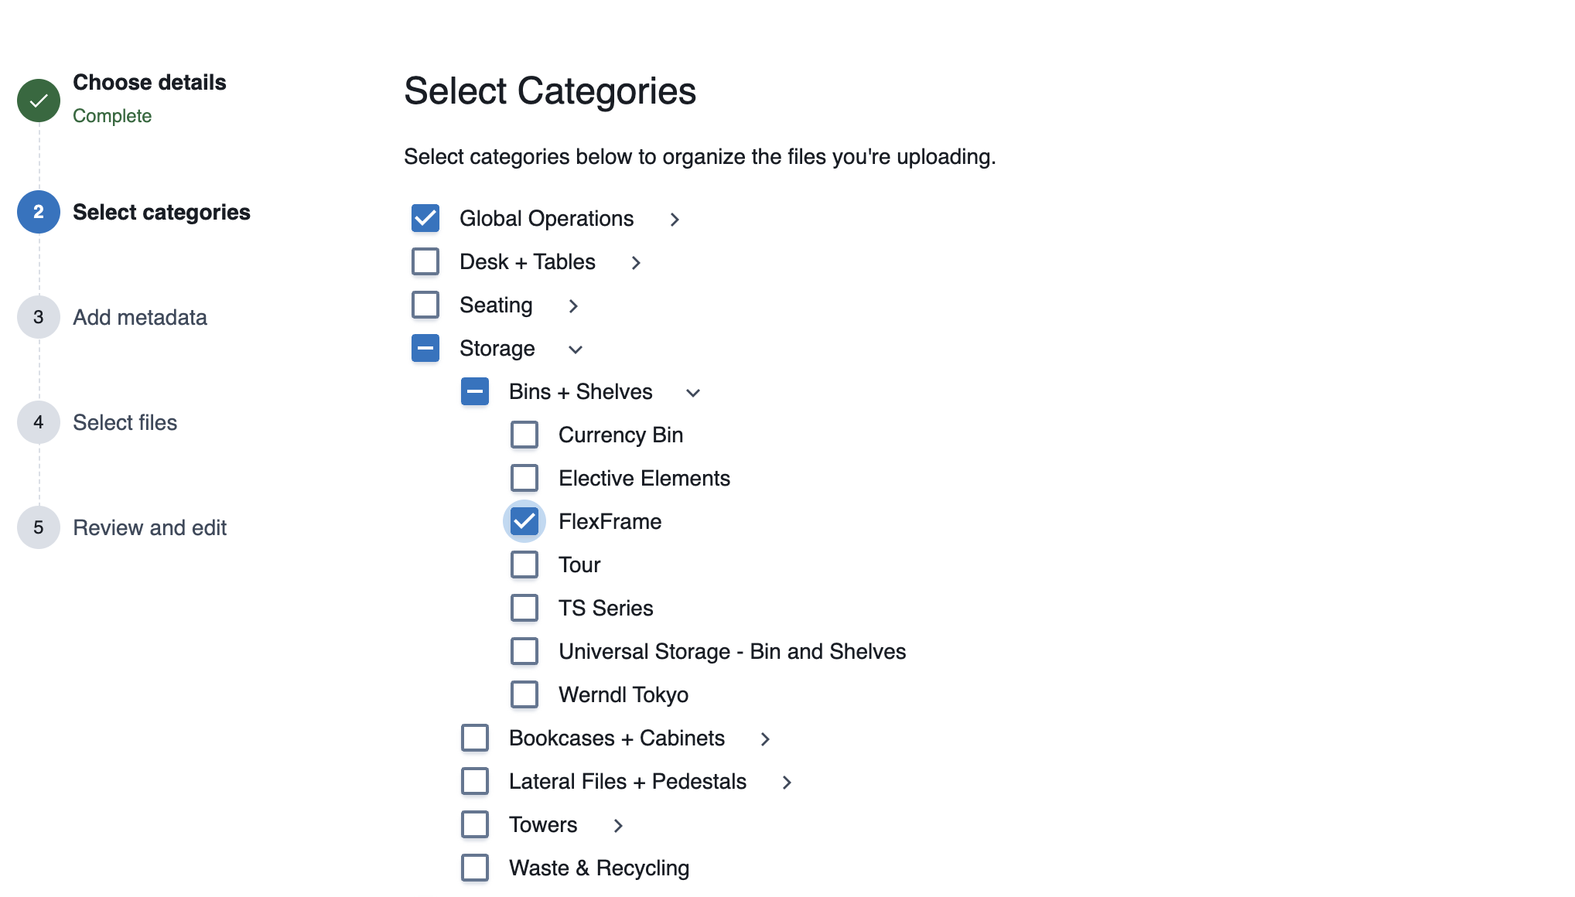Enable the Waste & Recycling checkbox
The height and width of the screenshot is (897, 1575).
click(x=474, y=868)
